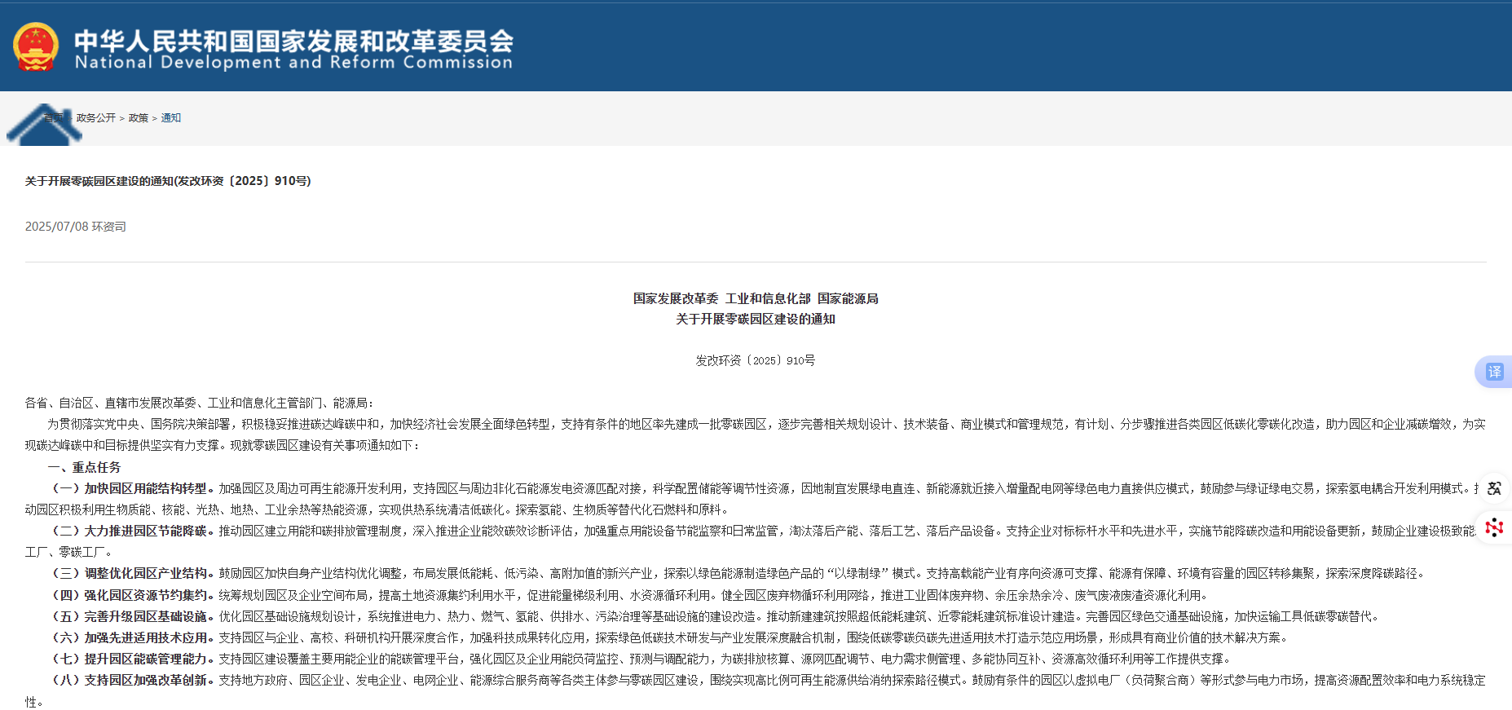1512x710 pixels.
Task: Click the paragraph starting 为贯彻落实党中央、国务院决策部署
Action: click(756, 434)
